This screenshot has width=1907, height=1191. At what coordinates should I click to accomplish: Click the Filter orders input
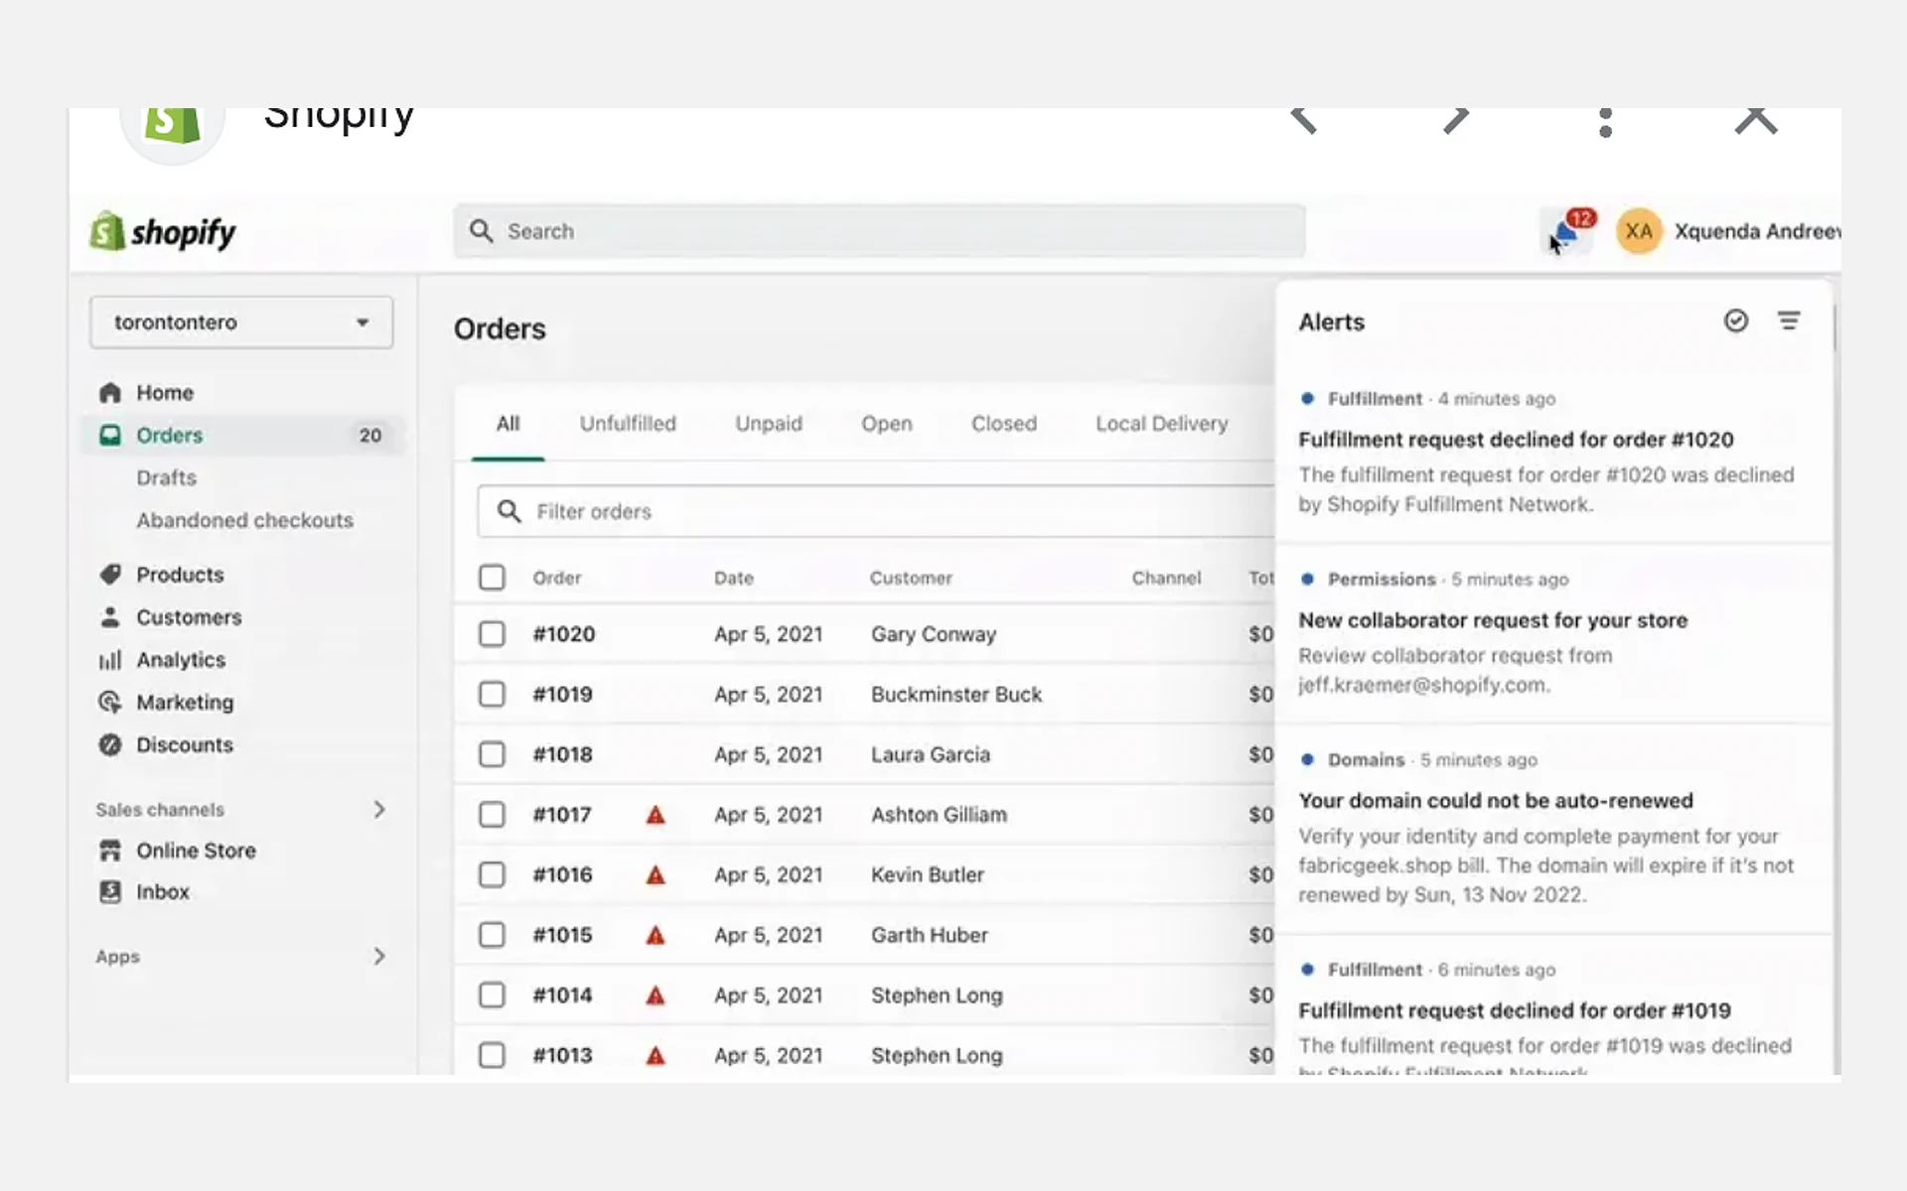tap(876, 511)
